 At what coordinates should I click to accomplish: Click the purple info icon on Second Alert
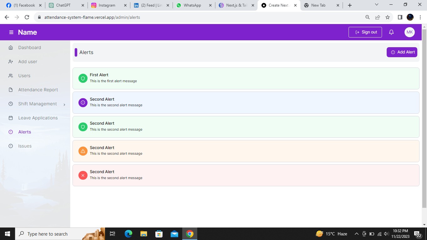pos(83,102)
